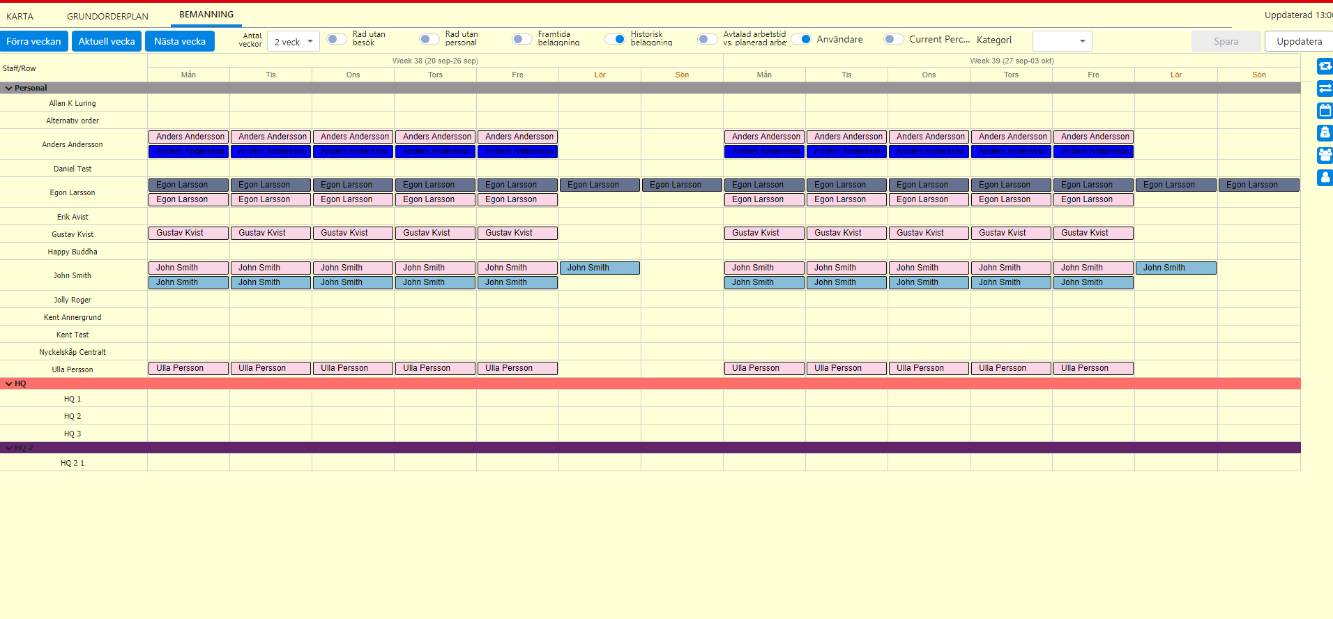Click the Uppdatera button
This screenshot has width=1333, height=619.
(1299, 41)
